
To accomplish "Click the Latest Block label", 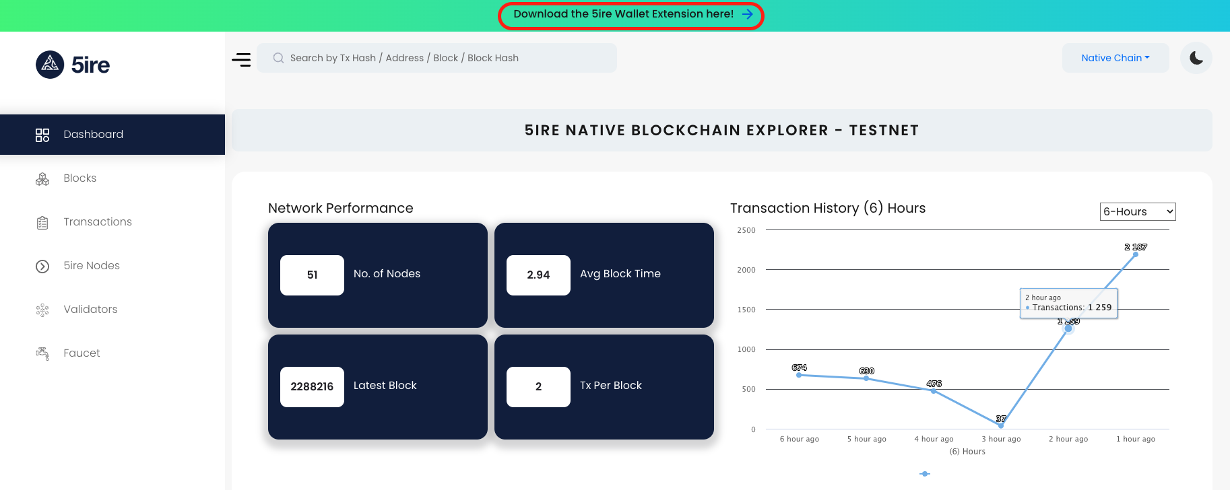I will click(x=385, y=386).
